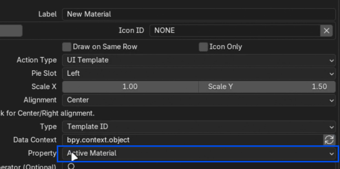Open the Alignment dropdown set to Center

[x=199, y=100]
